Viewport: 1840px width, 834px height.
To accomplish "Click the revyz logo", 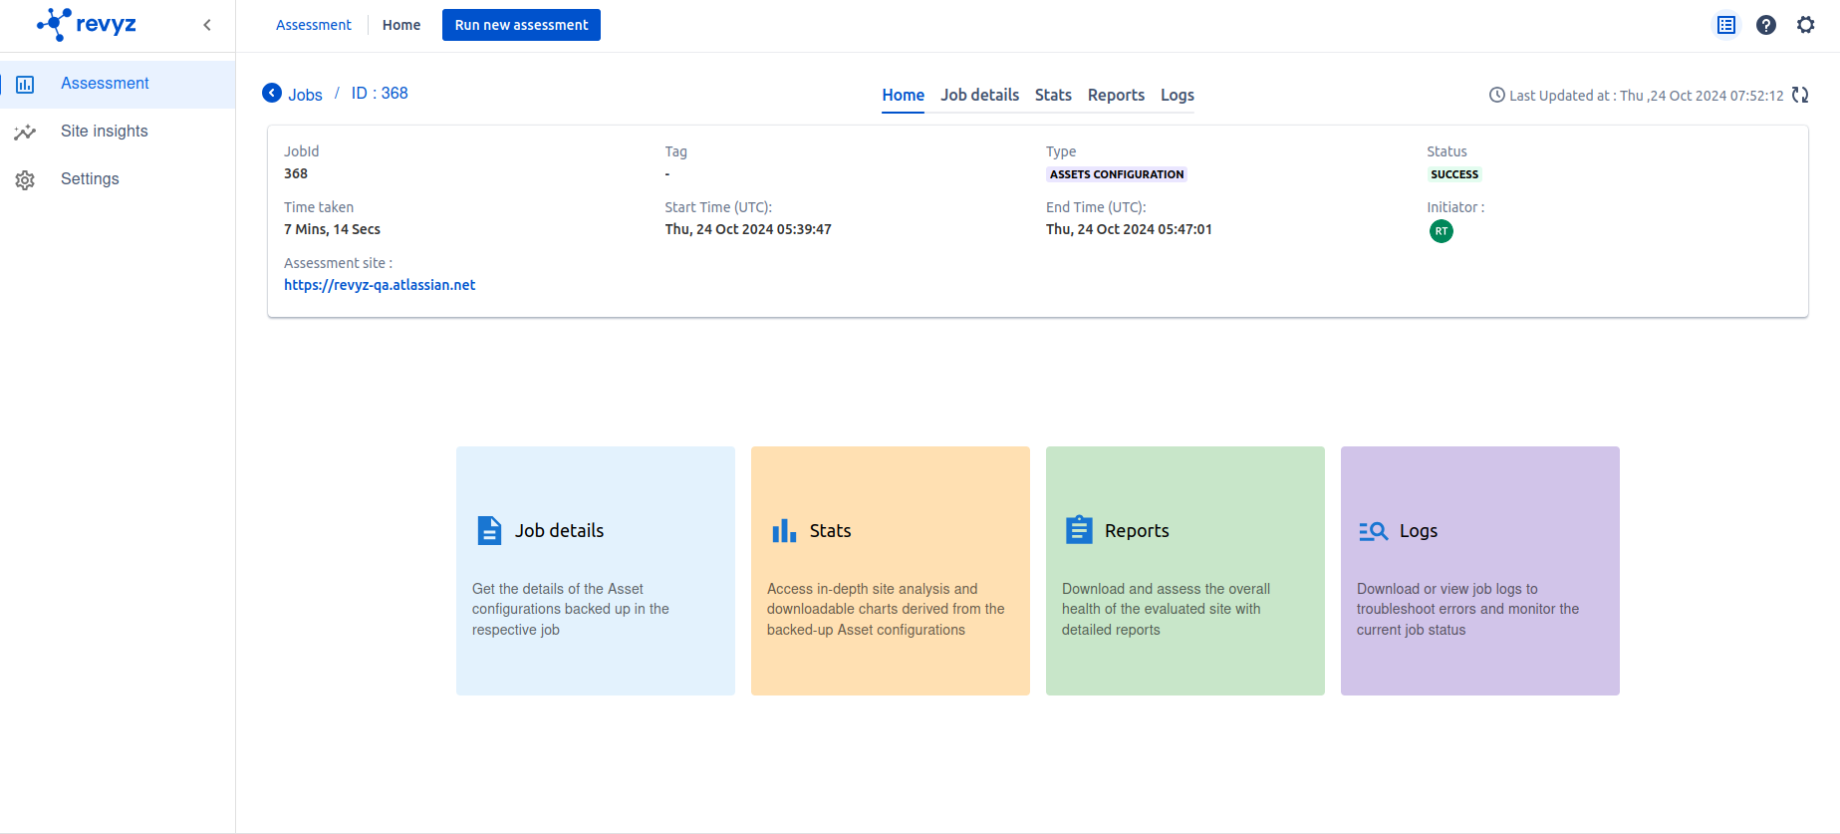I will pos(87,24).
